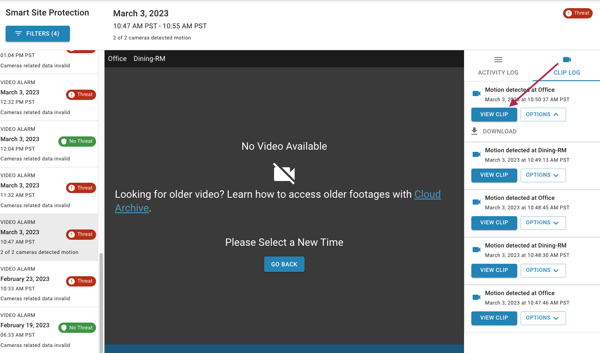Download the 10:50:37 AM Office clip
Image resolution: width=600 pixels, height=353 pixels.
(x=494, y=131)
